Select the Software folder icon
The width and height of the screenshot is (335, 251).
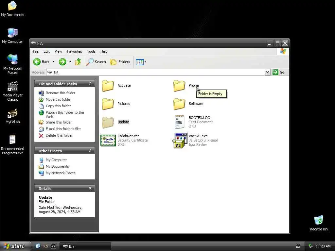coord(179,104)
